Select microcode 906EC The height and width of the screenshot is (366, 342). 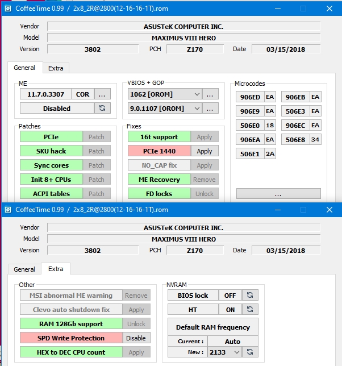pos(295,126)
